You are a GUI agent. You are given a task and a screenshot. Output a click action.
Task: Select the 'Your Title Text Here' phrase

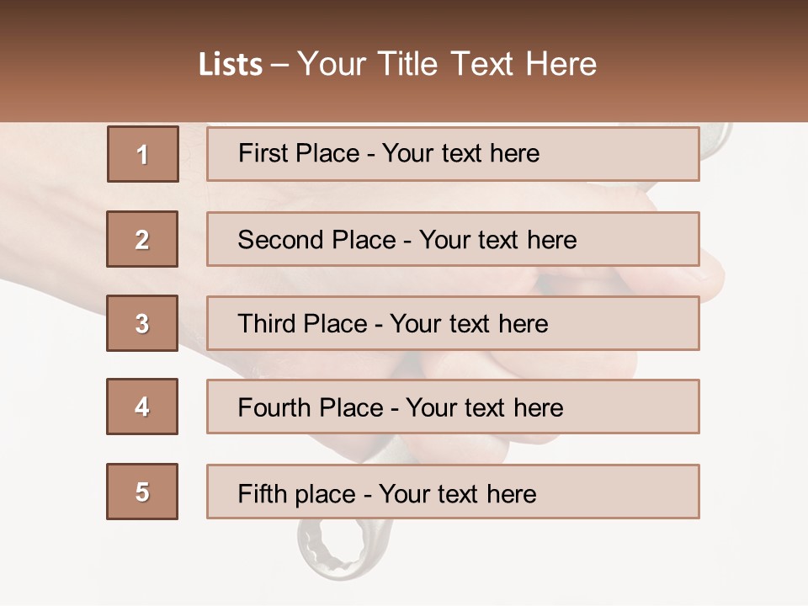(447, 64)
